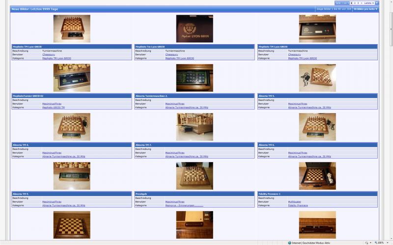Image resolution: width=393 pixels, height=245 pixels.
Task: Open category 'Fidelity Premiere' link
Action: tap(298, 205)
